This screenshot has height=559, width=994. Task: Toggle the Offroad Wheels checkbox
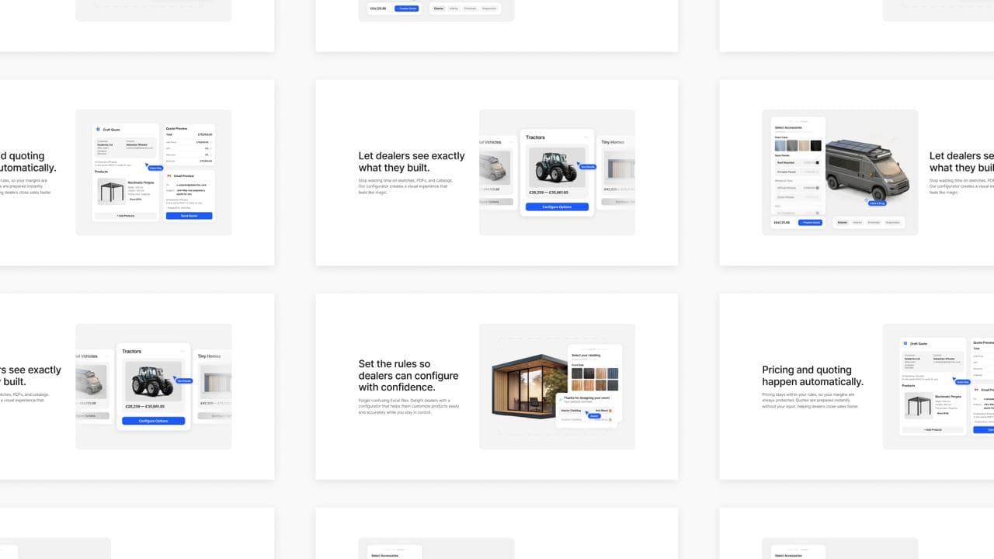click(x=817, y=188)
